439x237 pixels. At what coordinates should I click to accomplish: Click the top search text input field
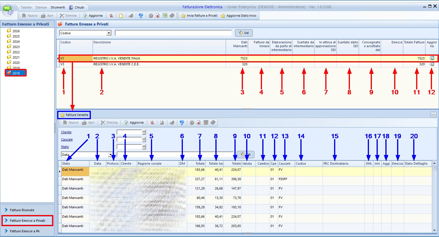173,33
